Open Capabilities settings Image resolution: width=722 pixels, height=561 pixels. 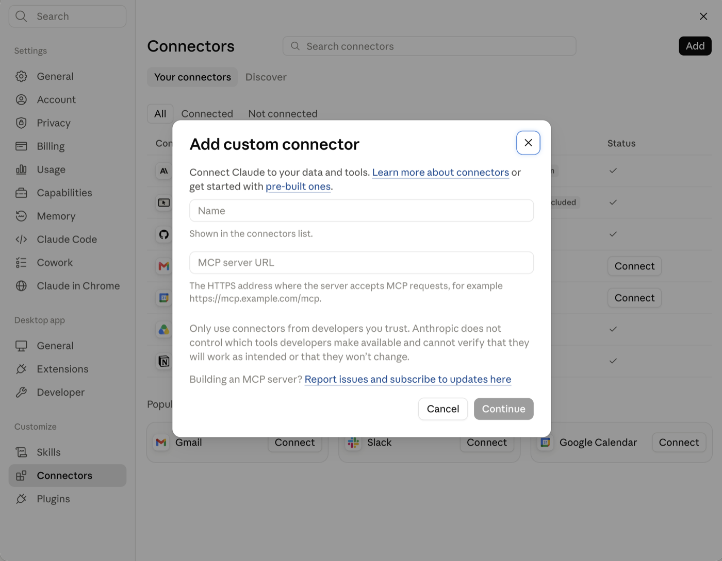pyautogui.click(x=68, y=193)
